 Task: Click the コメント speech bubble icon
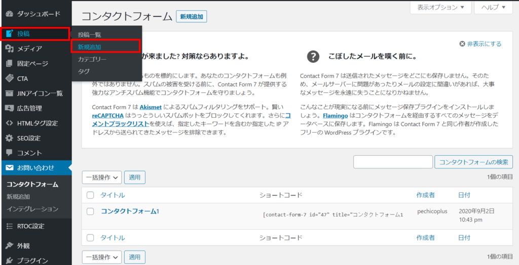(9, 153)
